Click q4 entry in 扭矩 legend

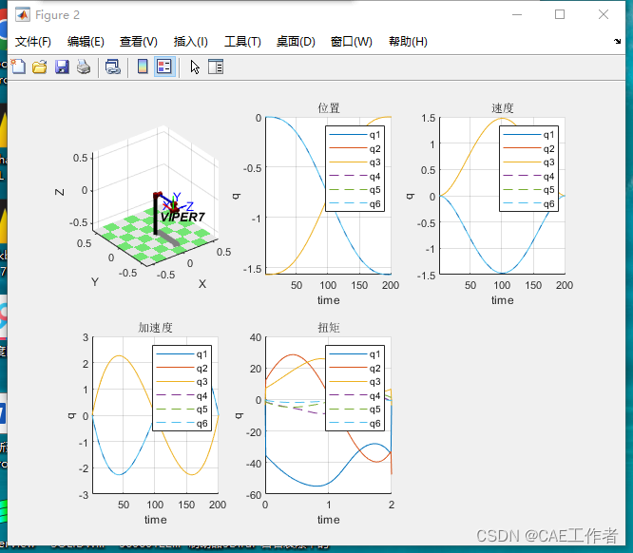point(355,395)
